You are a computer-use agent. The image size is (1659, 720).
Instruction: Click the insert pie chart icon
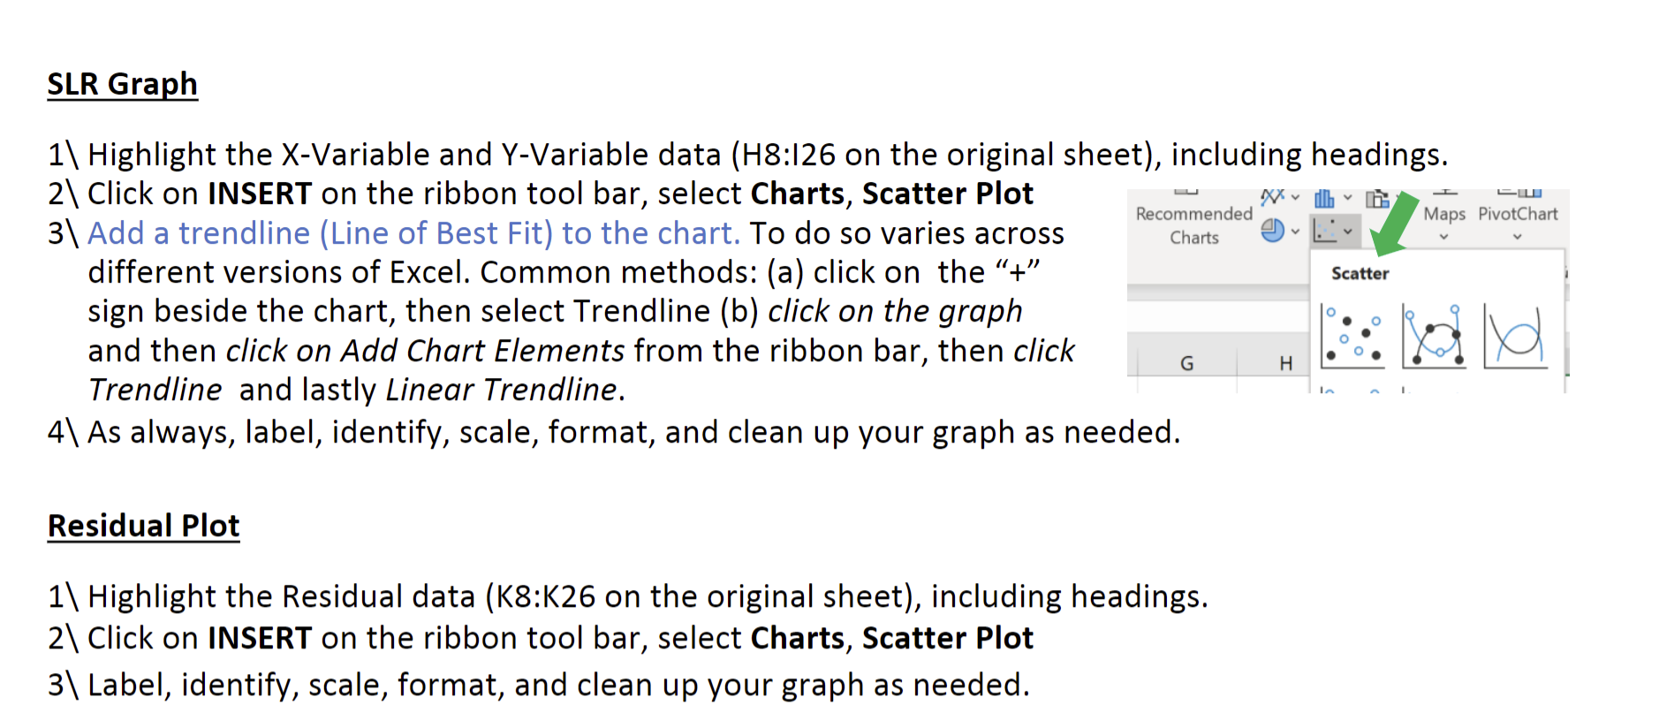click(x=1273, y=231)
